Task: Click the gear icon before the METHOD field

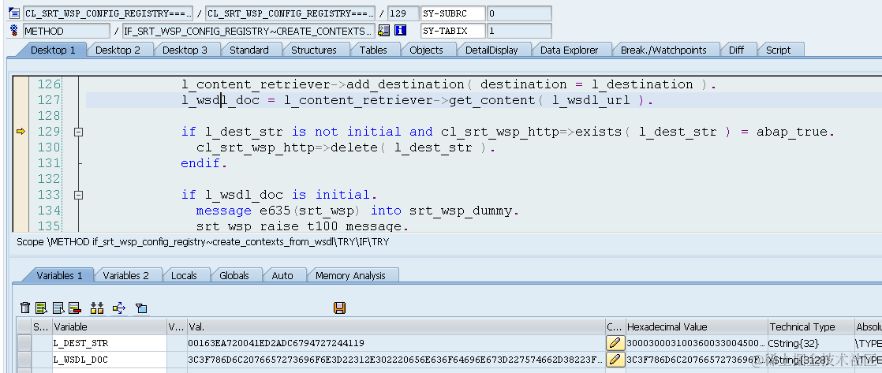Action: coord(14,31)
